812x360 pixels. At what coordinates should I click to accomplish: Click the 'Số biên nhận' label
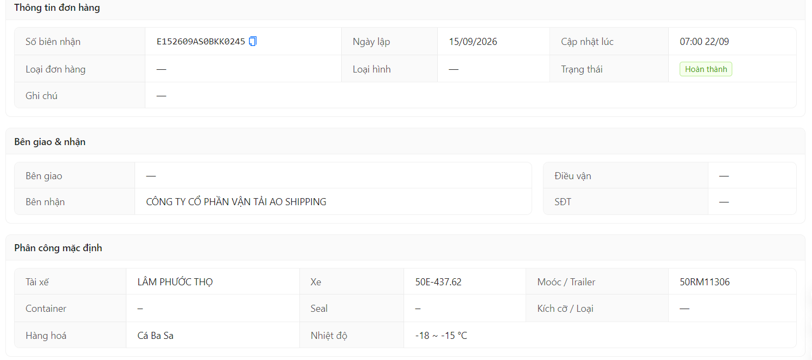click(x=53, y=42)
